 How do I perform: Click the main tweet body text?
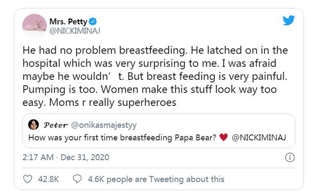tap(155, 76)
